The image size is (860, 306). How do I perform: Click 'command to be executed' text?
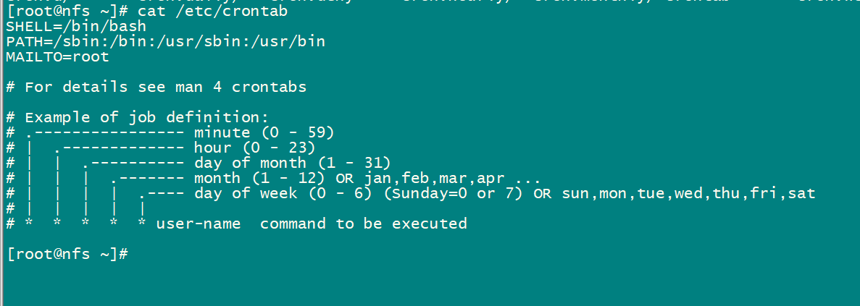coord(364,224)
